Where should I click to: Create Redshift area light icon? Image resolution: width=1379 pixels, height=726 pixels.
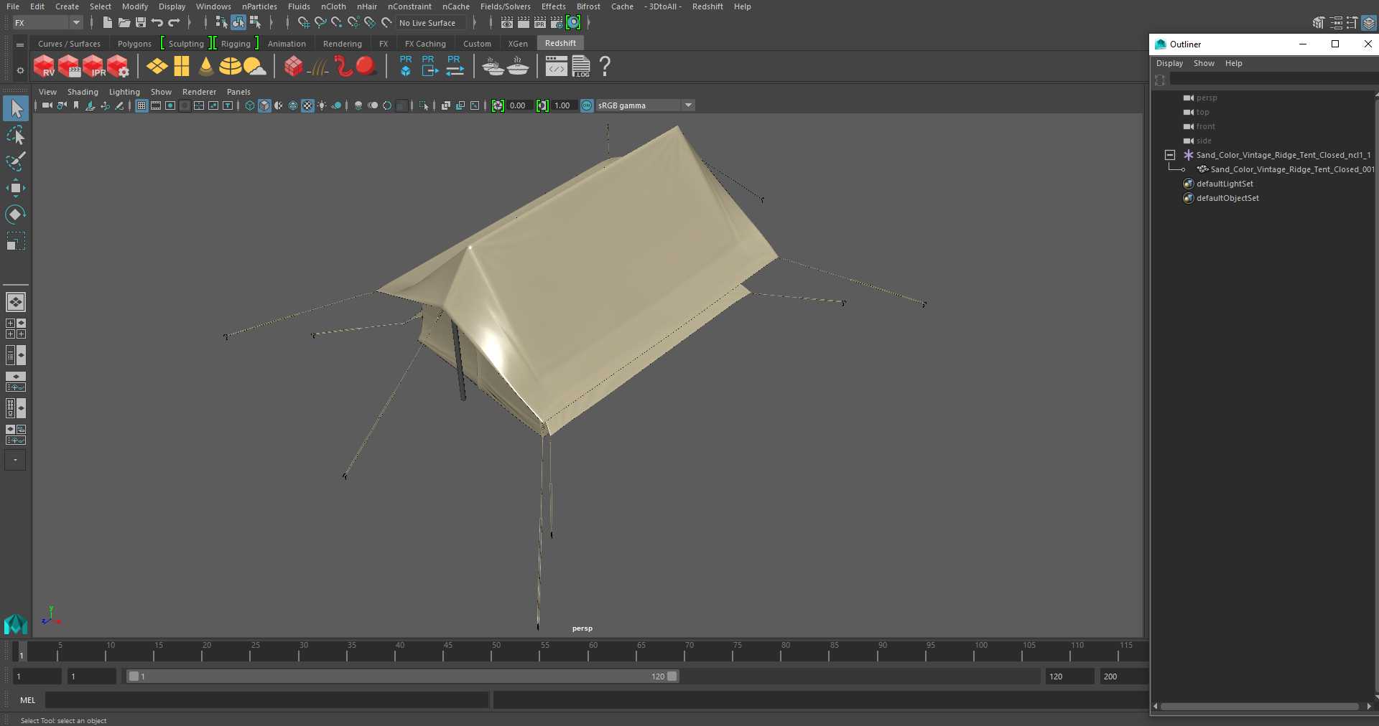(157, 67)
